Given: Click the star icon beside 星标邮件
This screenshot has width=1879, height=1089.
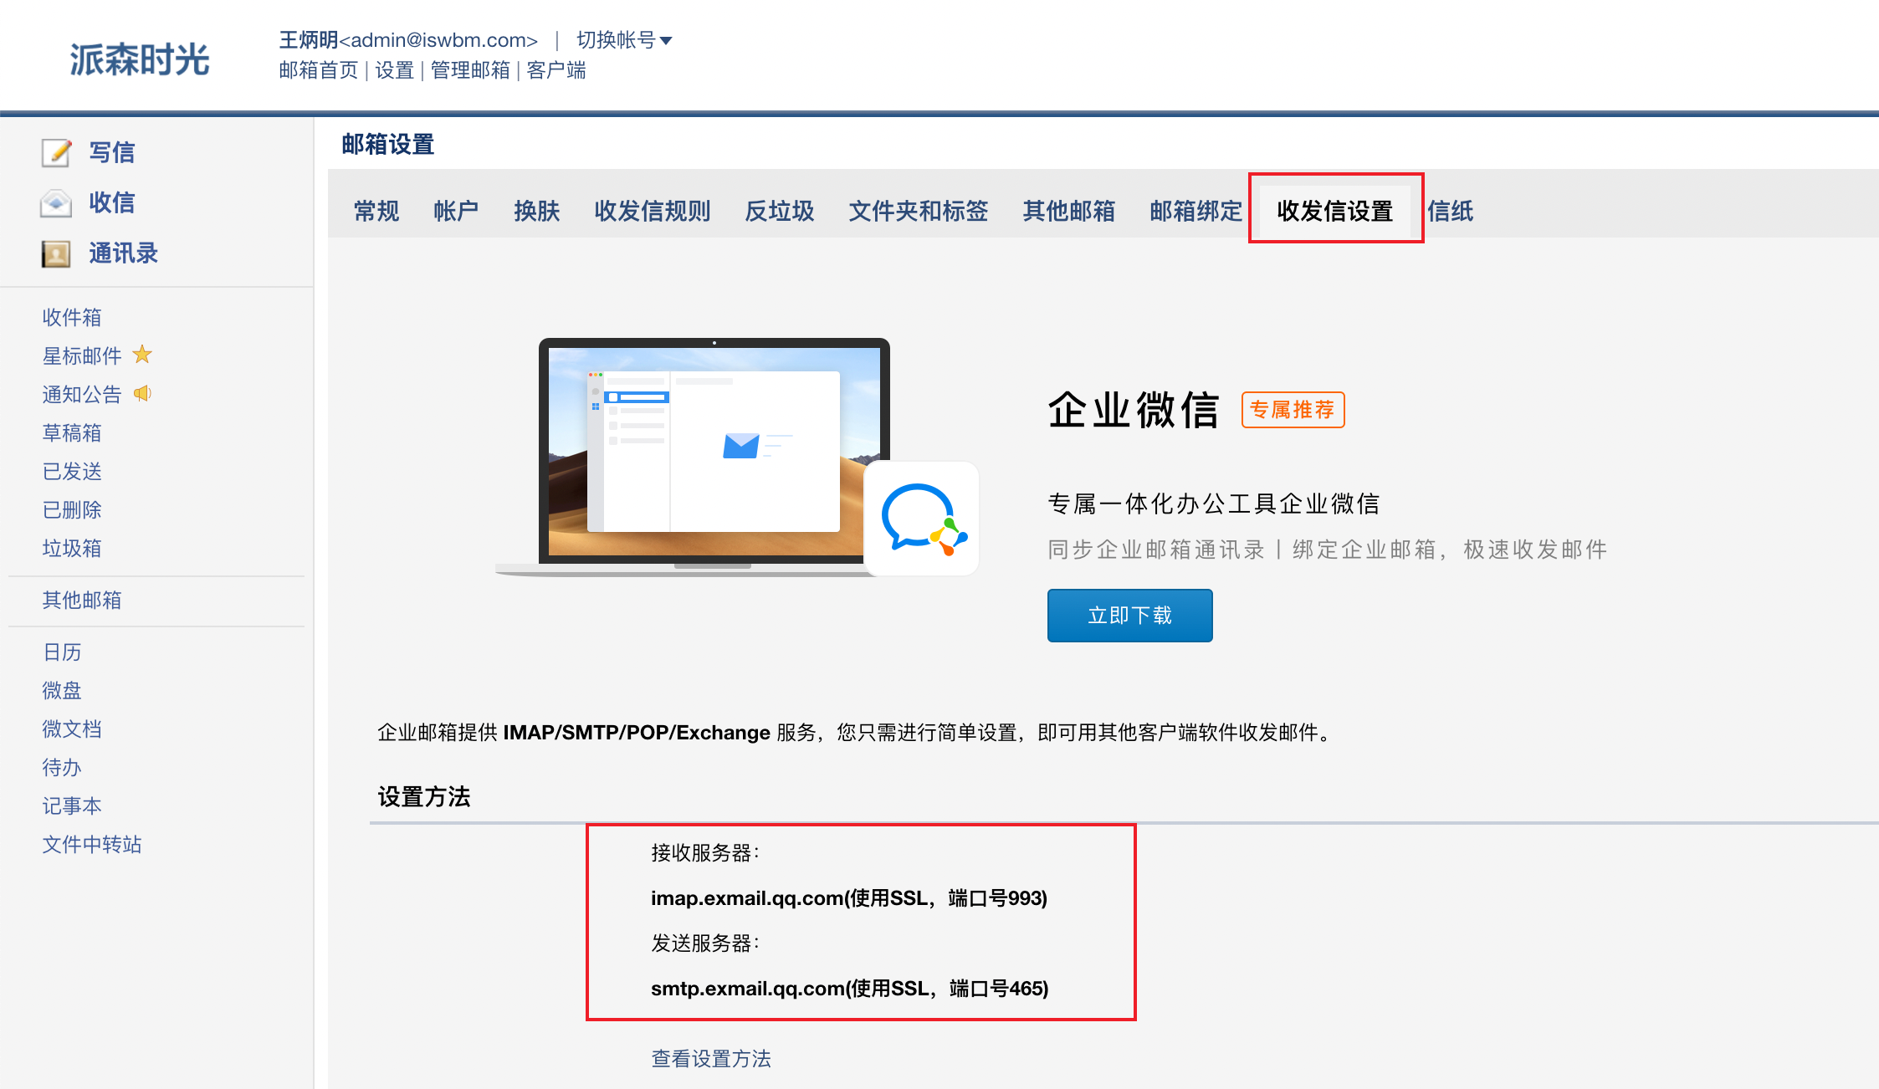Looking at the screenshot, I should pos(142,355).
